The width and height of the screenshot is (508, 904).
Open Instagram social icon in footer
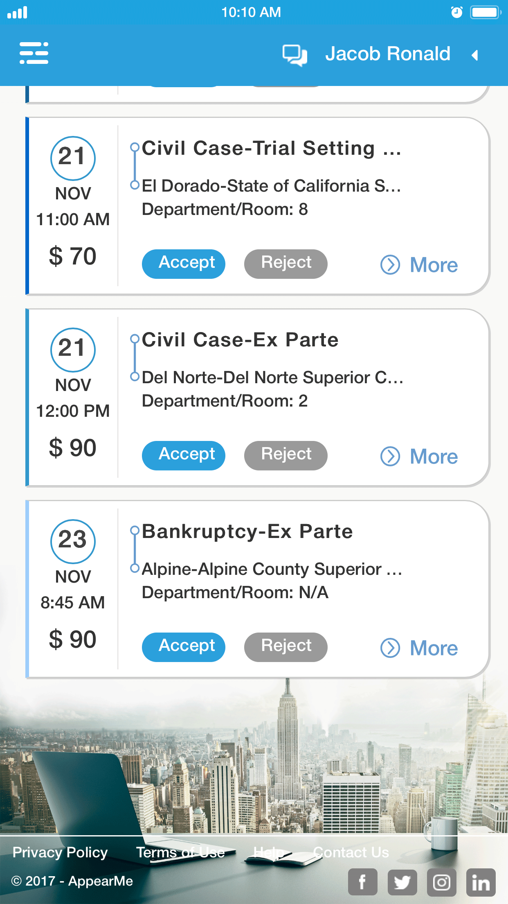point(441,882)
